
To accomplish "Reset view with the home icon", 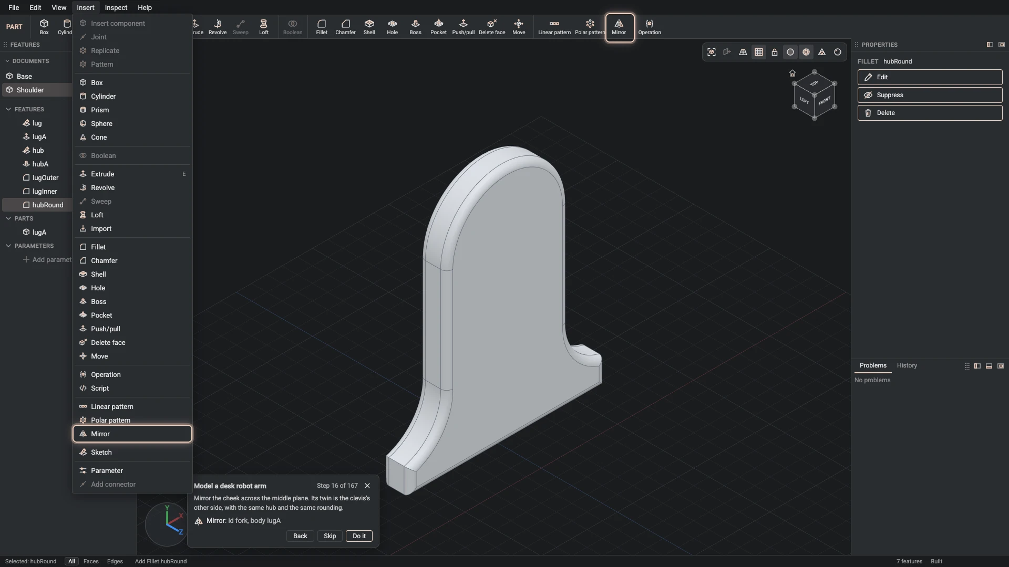I will pos(792,73).
